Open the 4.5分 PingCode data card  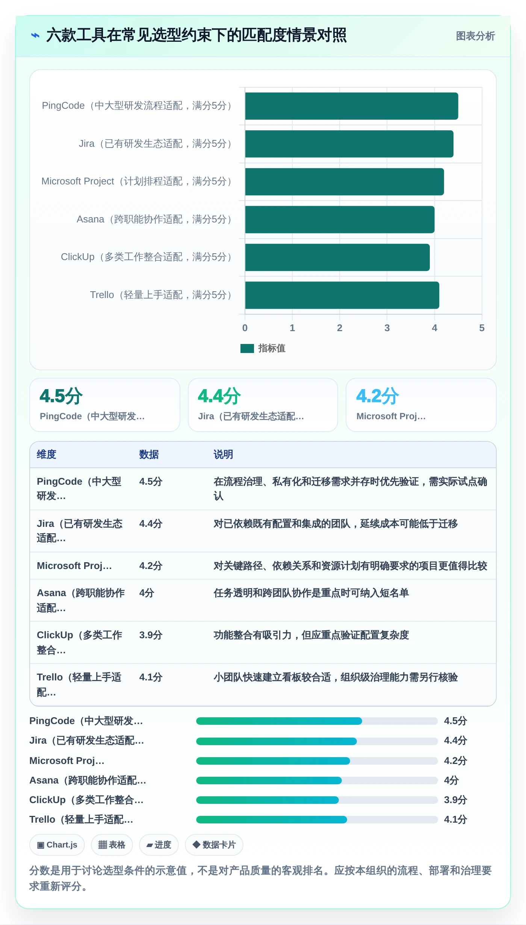(105, 405)
